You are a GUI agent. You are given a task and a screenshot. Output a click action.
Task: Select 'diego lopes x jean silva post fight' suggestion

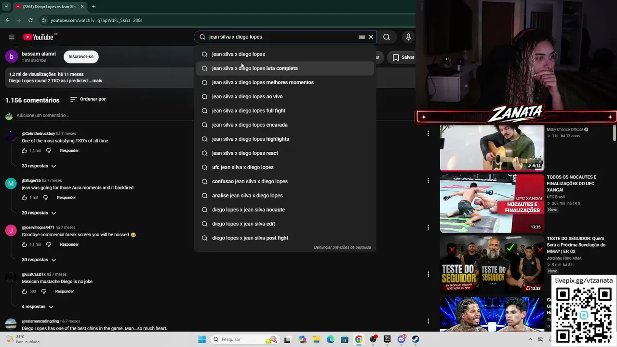pos(285,238)
